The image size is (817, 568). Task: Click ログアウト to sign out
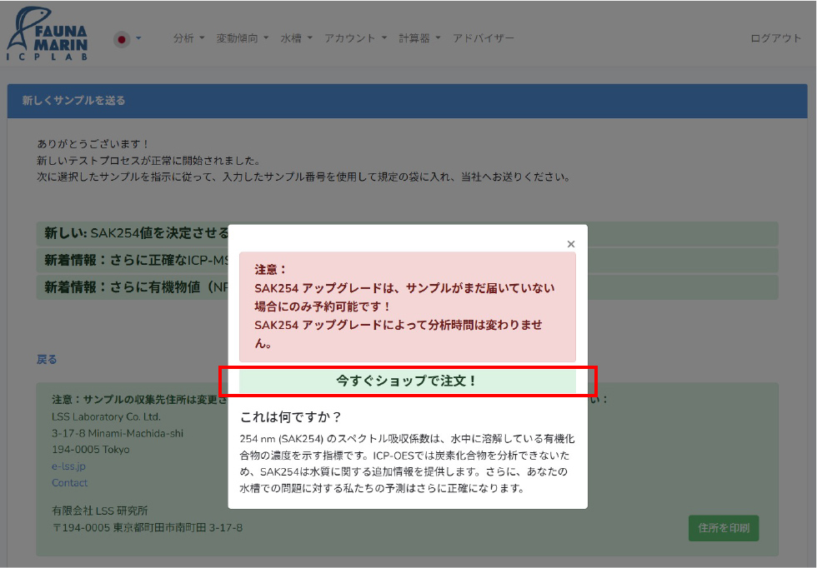click(x=775, y=38)
